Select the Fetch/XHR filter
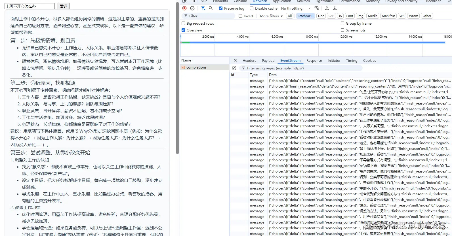The width and height of the screenshot is (452, 236). 305,16
